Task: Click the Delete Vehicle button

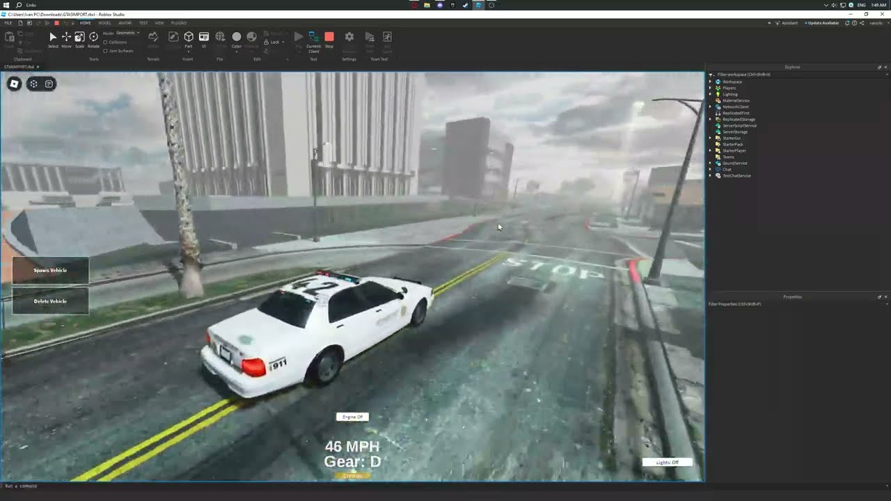Action: 50,301
